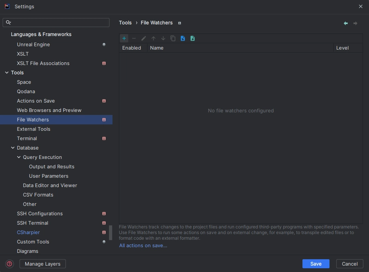Click the Move Up arrow icon
This screenshot has height=272, width=369.
(x=154, y=38)
